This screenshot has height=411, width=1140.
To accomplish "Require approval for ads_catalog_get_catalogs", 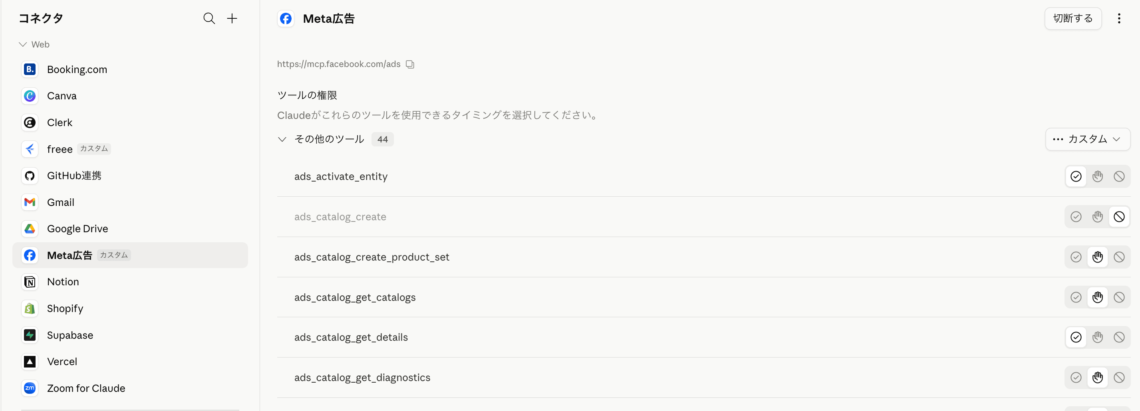I will click(1098, 297).
